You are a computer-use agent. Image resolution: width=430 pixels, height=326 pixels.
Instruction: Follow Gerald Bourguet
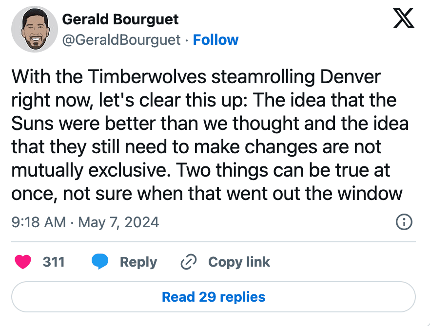[215, 40]
